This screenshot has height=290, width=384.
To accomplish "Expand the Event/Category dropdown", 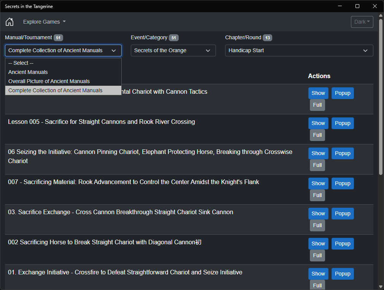I will [x=173, y=50].
